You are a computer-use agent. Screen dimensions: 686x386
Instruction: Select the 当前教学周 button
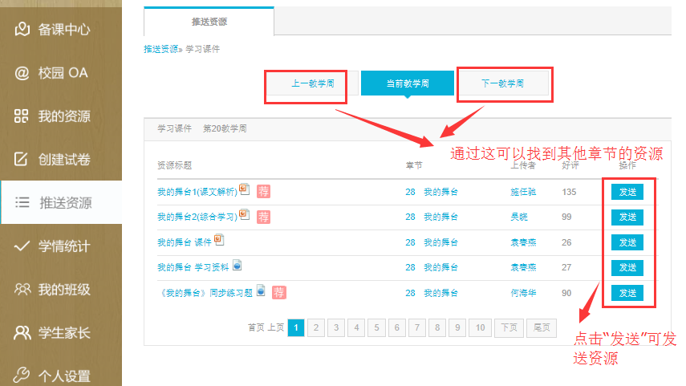tap(408, 83)
